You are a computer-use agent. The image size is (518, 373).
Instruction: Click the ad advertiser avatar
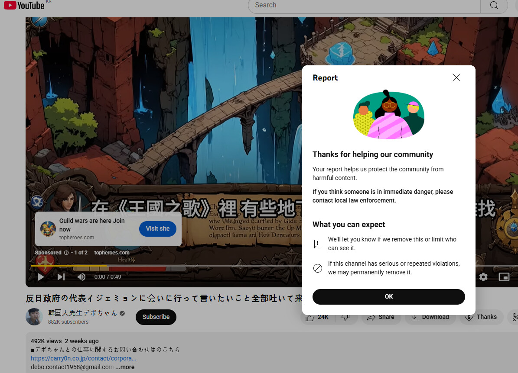(x=48, y=229)
